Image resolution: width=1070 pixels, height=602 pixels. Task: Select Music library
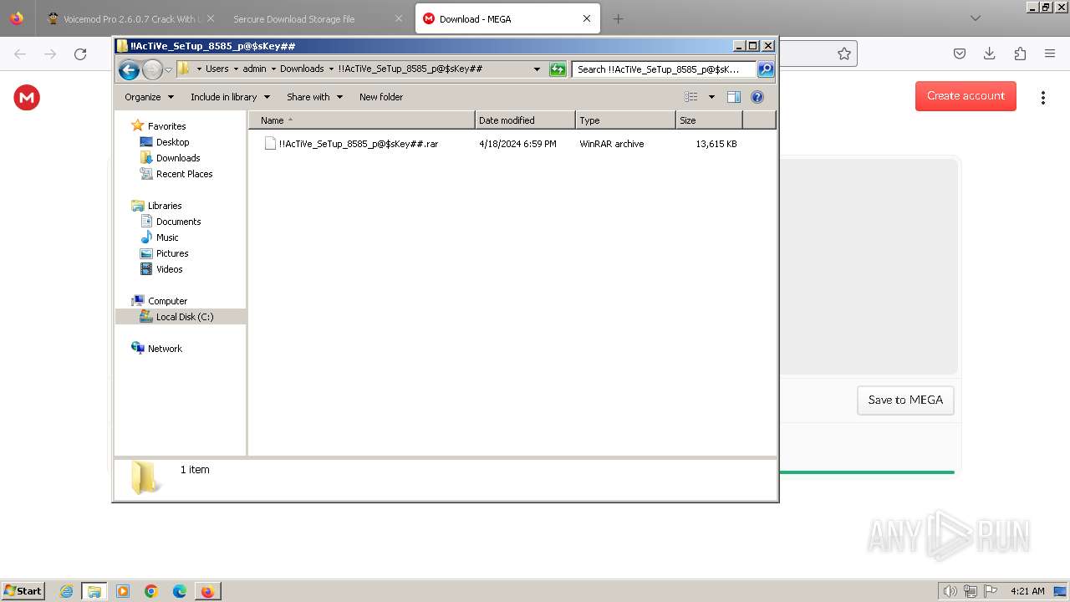160,237
